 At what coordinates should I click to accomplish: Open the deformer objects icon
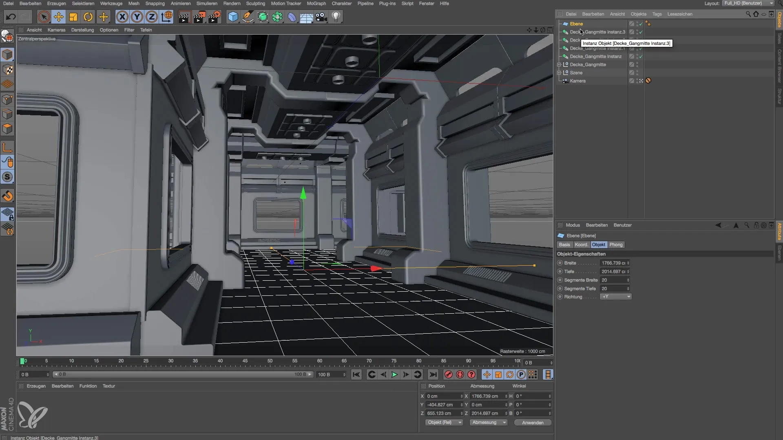pyautogui.click(x=292, y=17)
